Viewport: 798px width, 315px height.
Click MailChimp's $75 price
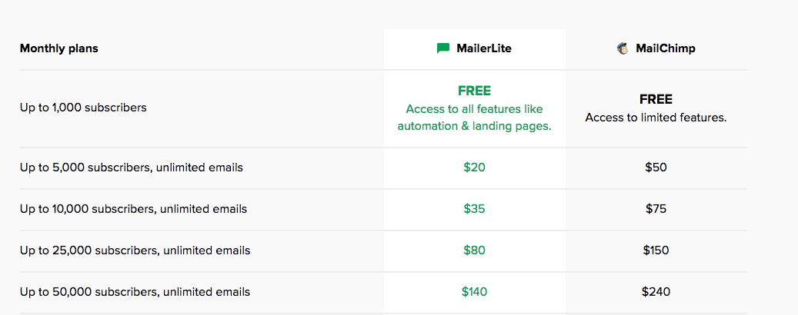[x=656, y=208]
